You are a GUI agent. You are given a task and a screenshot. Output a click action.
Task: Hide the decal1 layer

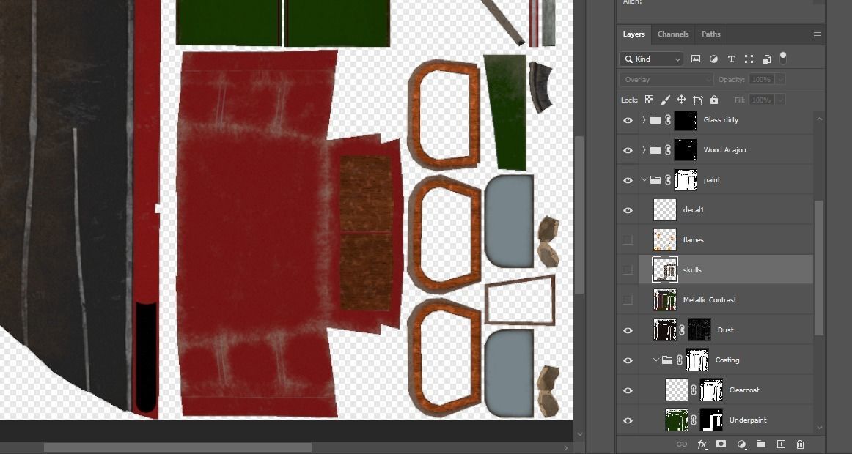[x=628, y=210]
